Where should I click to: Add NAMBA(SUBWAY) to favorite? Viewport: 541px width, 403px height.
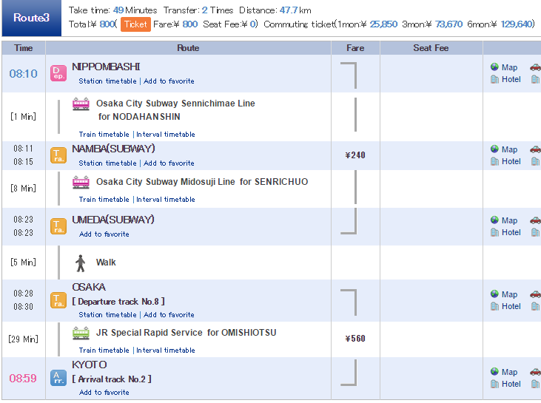169,163
